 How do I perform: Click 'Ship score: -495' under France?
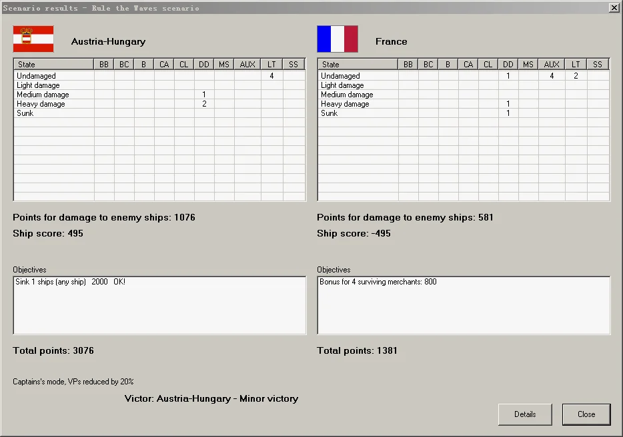tap(354, 233)
